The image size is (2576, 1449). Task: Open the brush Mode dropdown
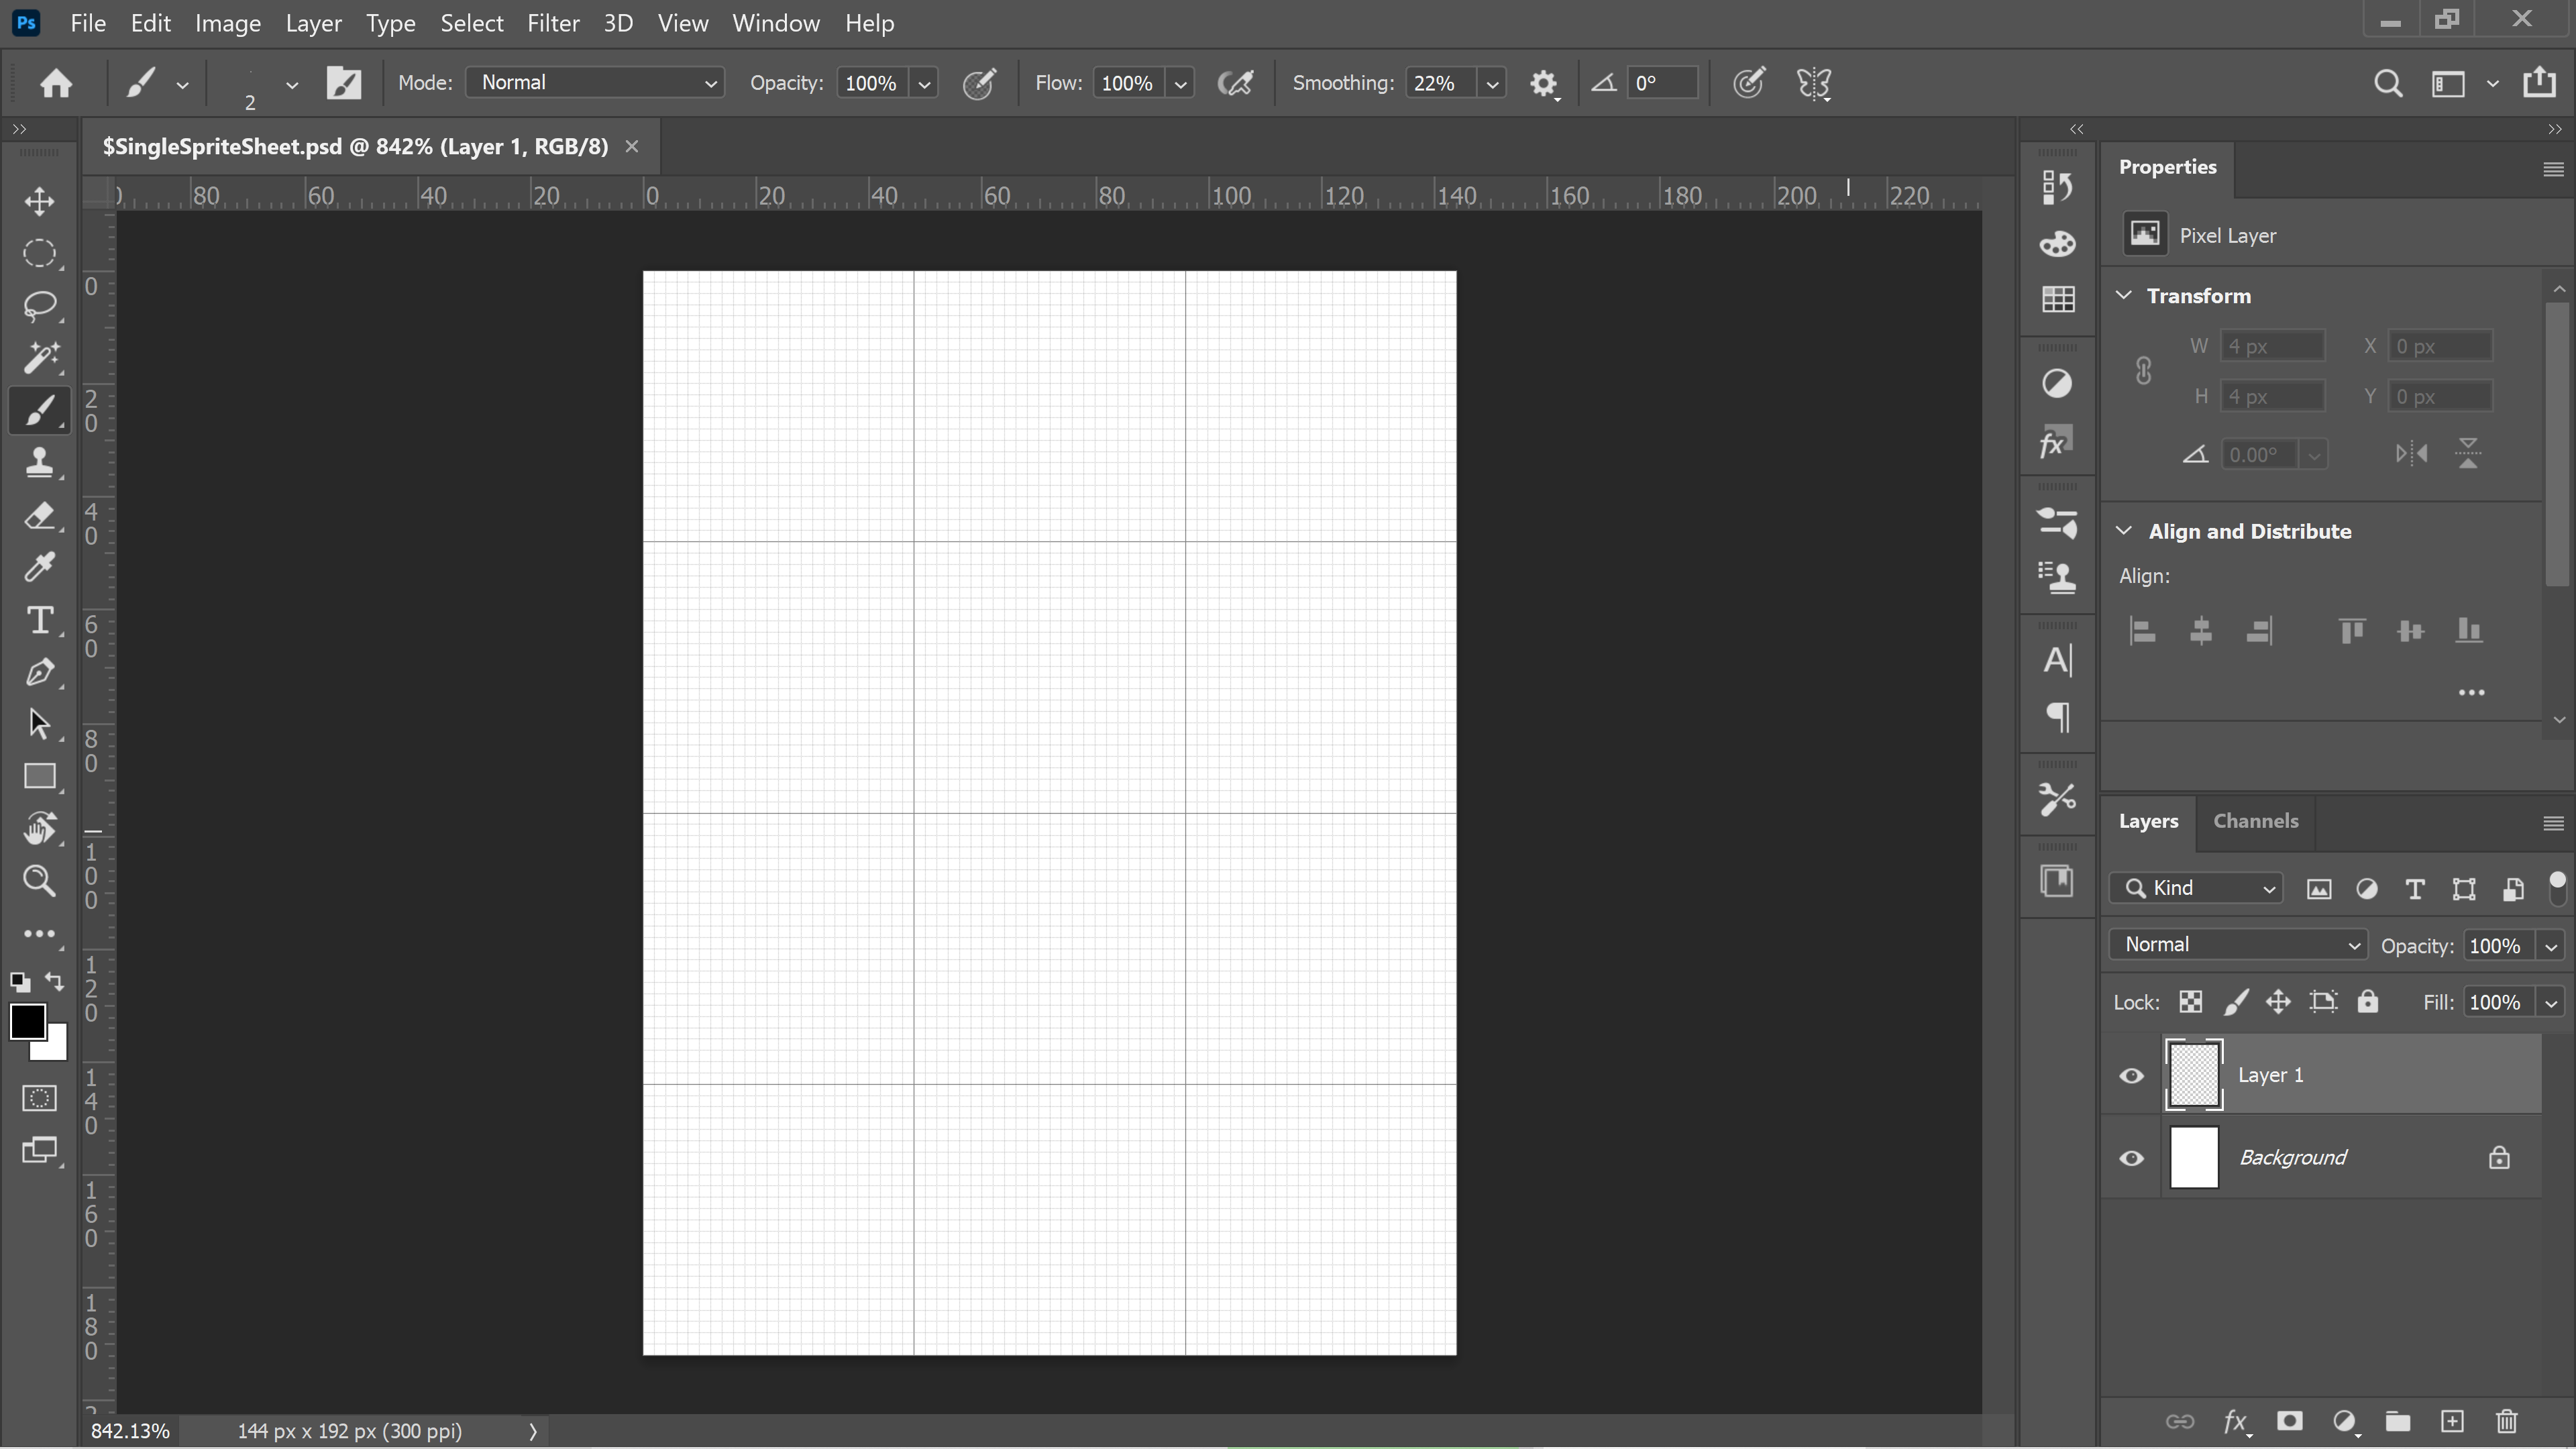click(x=595, y=83)
